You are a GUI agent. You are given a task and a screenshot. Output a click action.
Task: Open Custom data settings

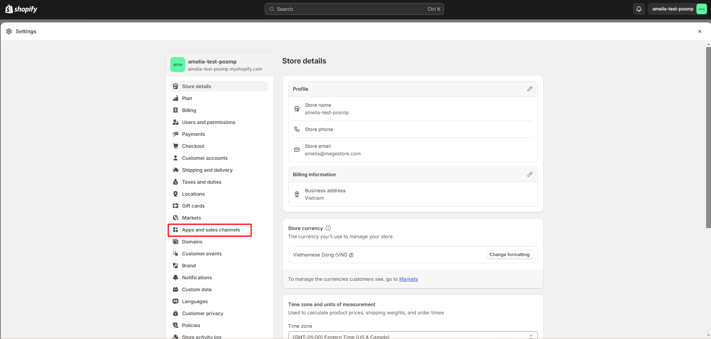[x=196, y=289]
